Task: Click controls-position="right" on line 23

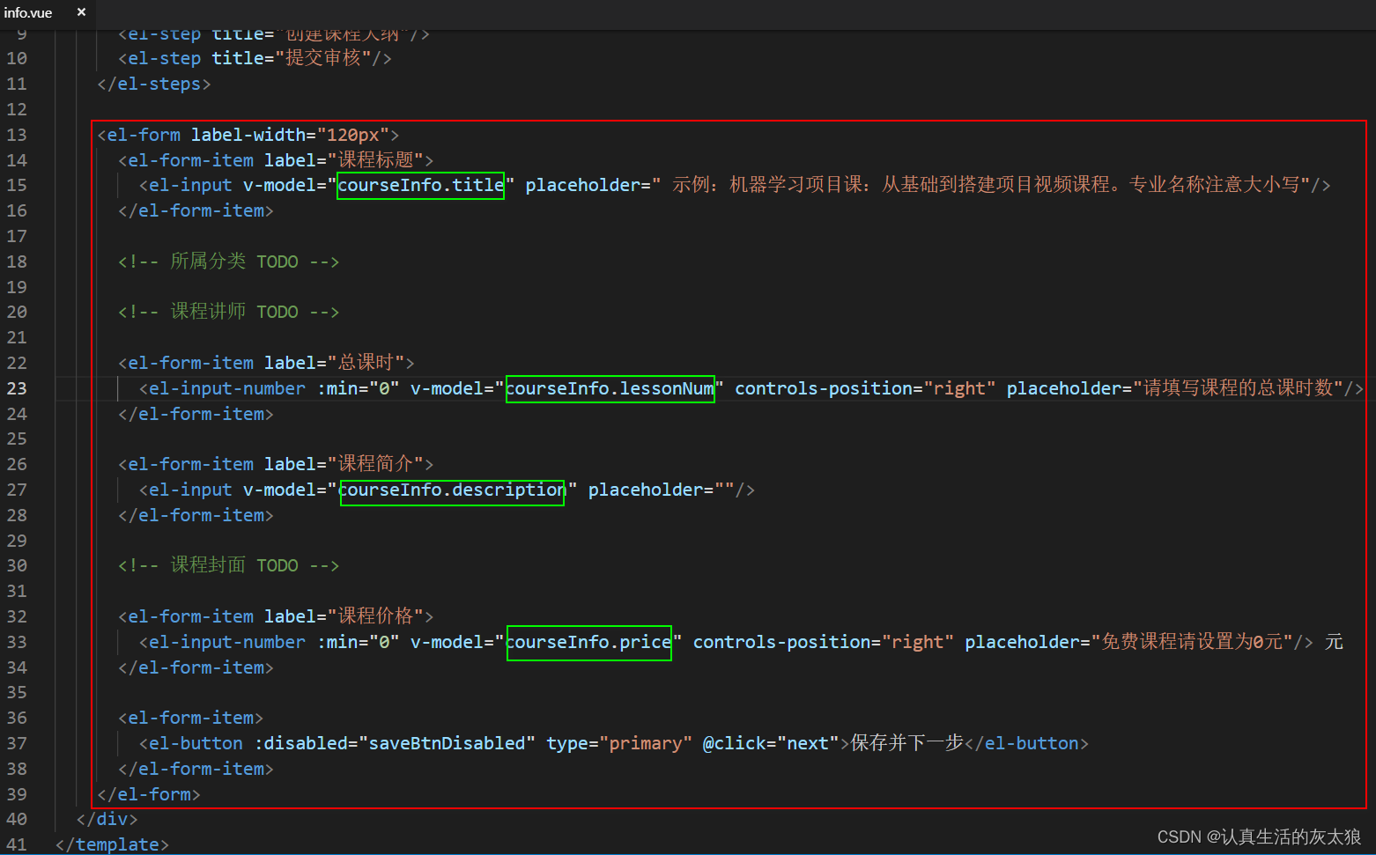Action: [865, 388]
